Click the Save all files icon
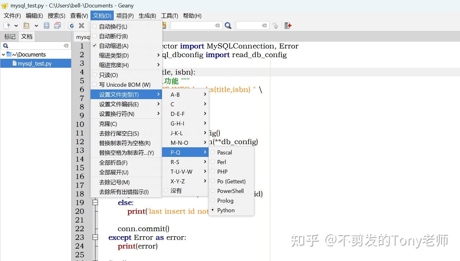This screenshot has height=261, width=460. 57,25
